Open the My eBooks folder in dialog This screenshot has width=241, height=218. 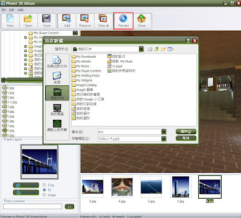[x=81, y=61]
